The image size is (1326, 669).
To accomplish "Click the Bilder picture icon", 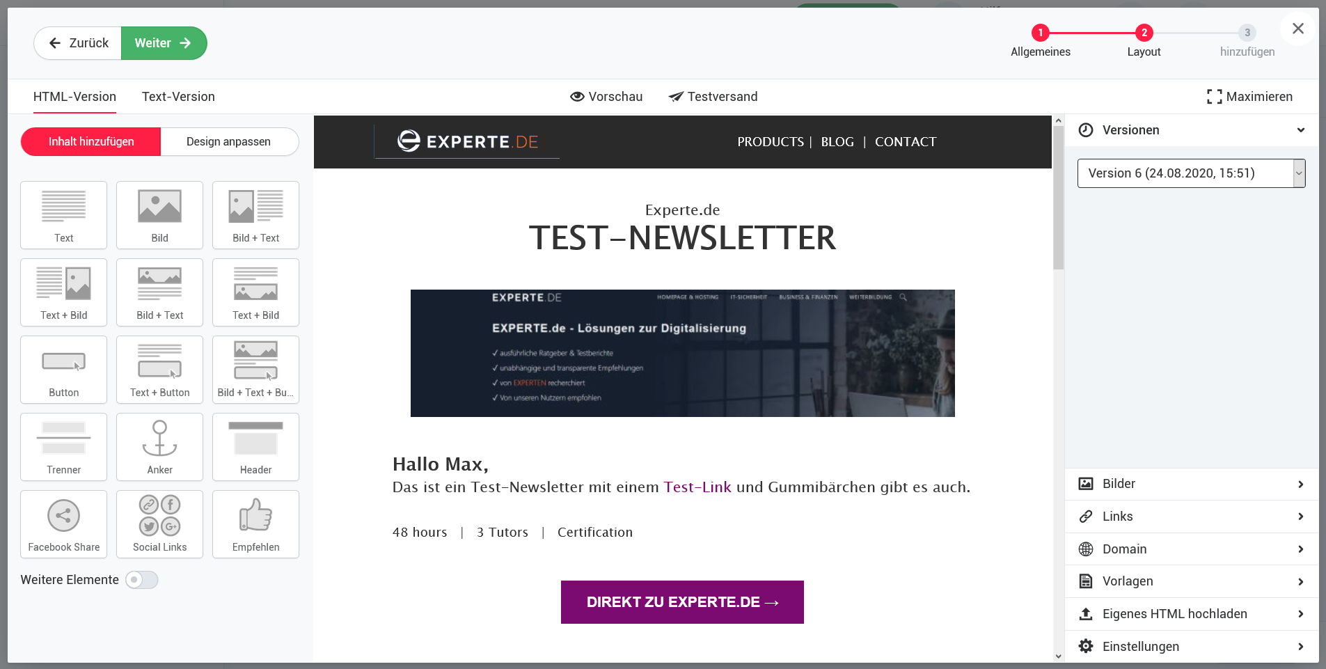I will [1086, 484].
